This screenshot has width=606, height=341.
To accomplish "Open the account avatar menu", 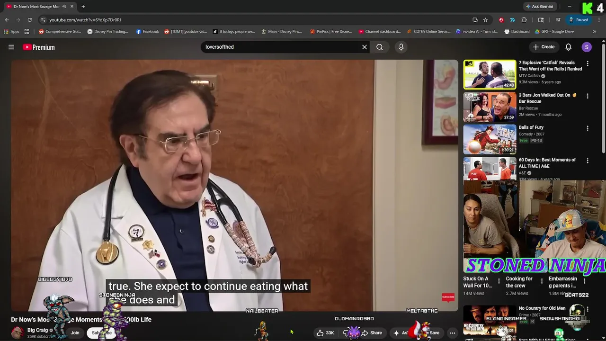I will 587,47.
